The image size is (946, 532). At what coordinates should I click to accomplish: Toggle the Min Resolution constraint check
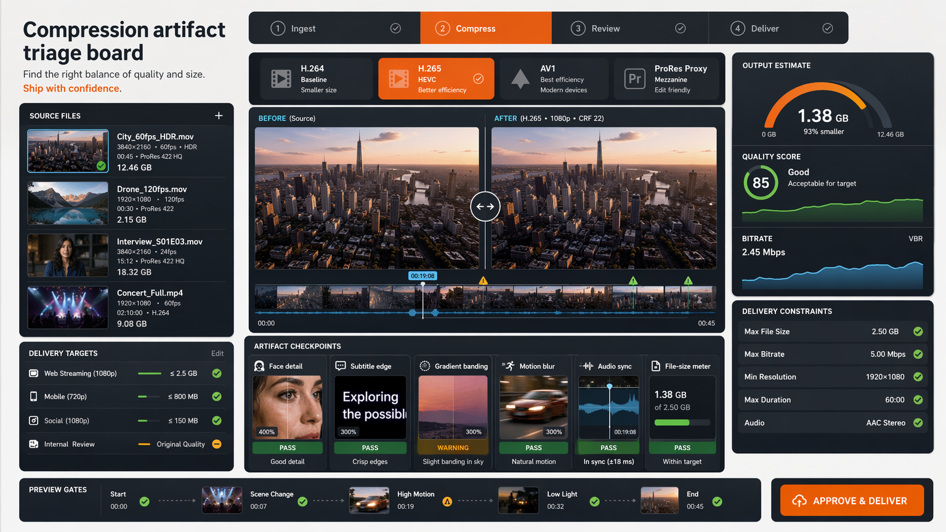(x=918, y=377)
